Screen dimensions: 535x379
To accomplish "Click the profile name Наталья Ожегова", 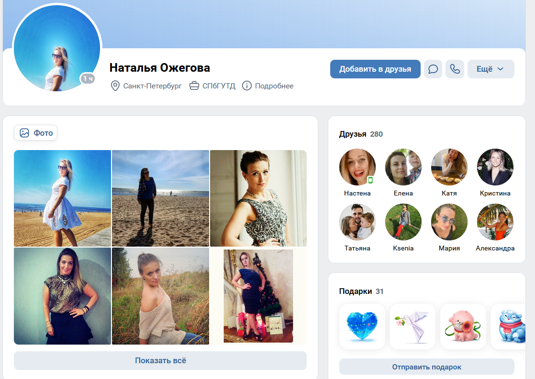I will point(160,68).
